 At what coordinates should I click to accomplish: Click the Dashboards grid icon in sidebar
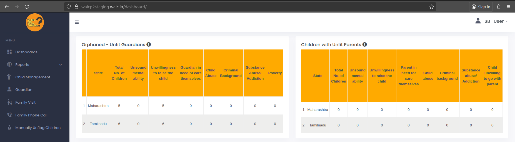[x=9, y=52]
